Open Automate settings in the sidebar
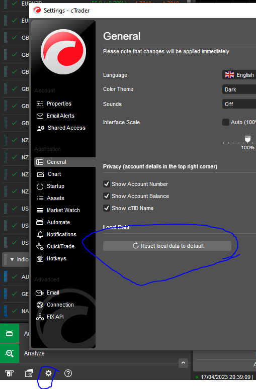The width and height of the screenshot is (256, 389). [58, 222]
